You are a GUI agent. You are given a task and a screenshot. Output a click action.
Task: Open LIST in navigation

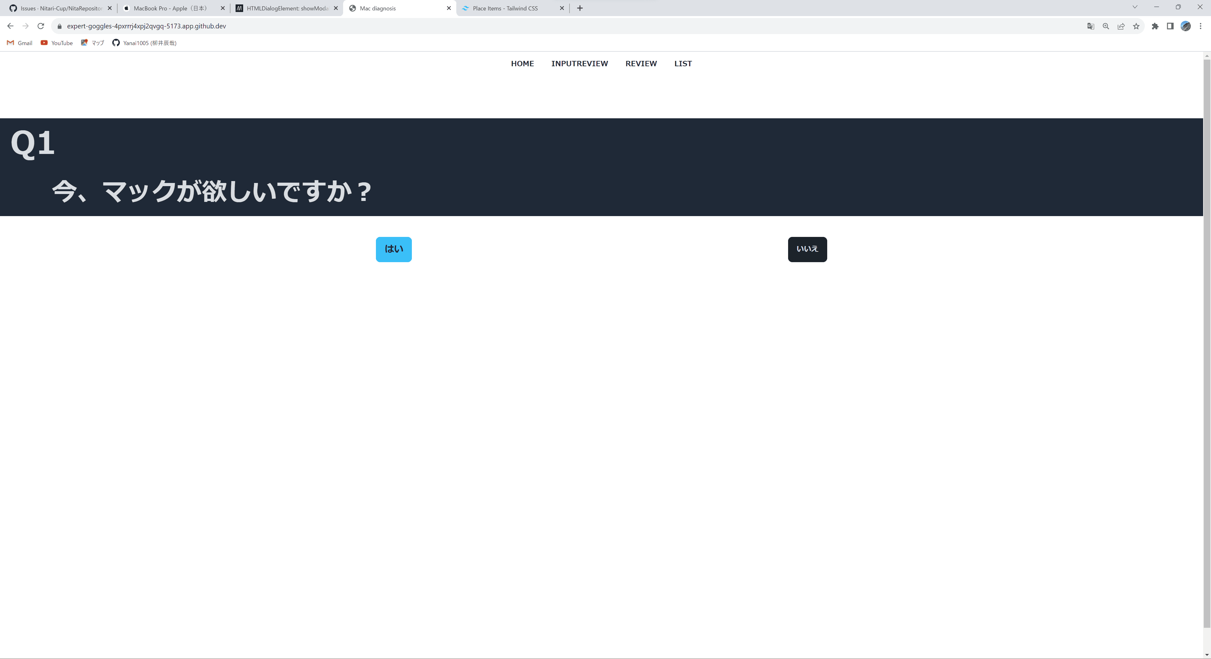coord(683,63)
